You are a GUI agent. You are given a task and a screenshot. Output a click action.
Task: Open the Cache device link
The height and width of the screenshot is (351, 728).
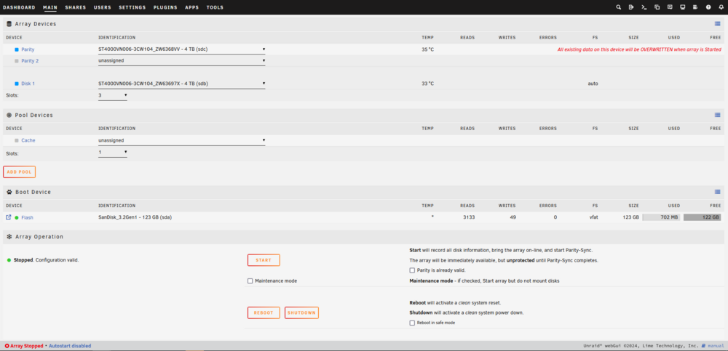(x=28, y=140)
